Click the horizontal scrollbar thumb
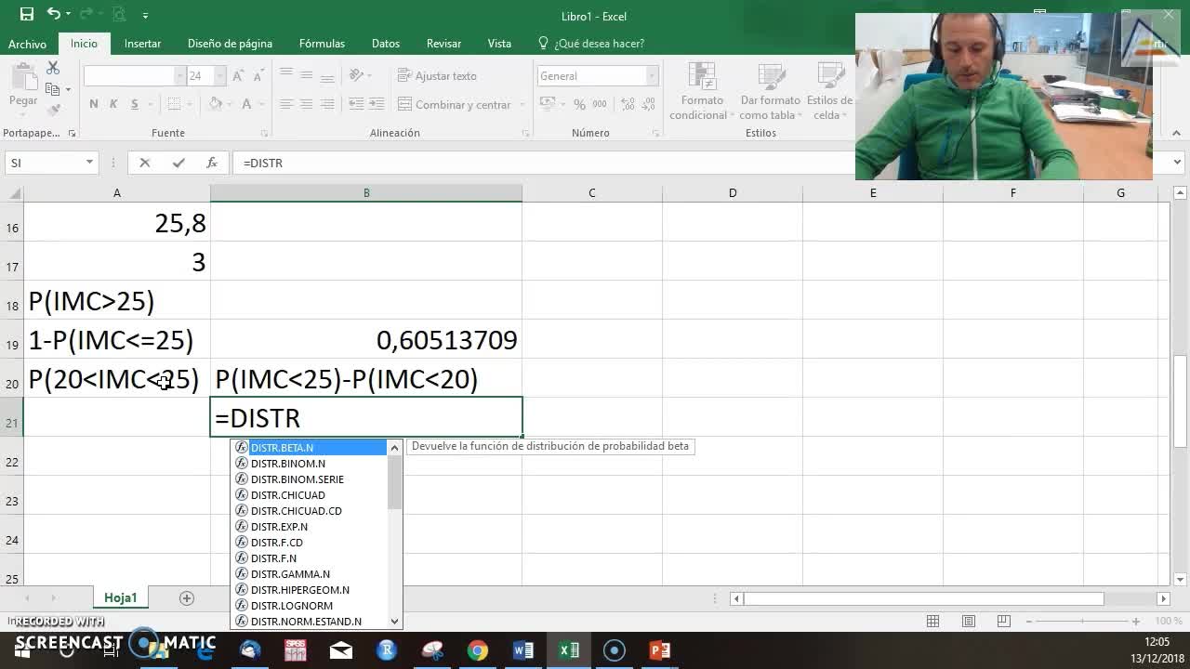This screenshot has width=1190, height=669. point(923,598)
